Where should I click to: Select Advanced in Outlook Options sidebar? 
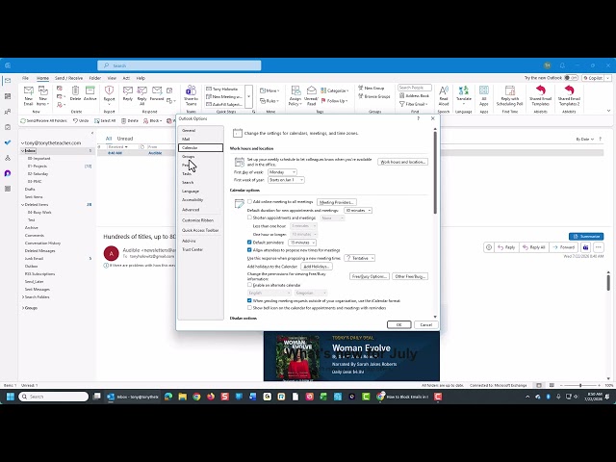[200, 210]
